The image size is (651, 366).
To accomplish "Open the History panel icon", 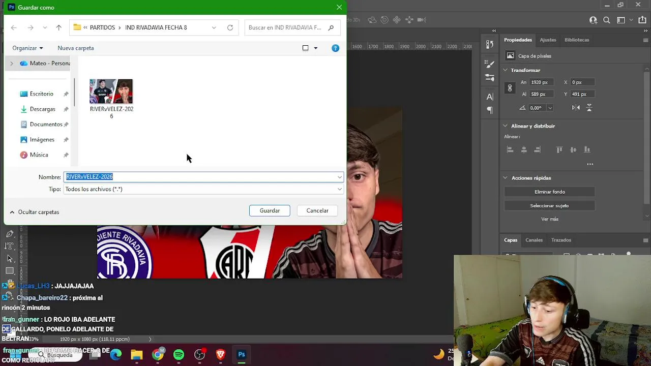I will [490, 44].
